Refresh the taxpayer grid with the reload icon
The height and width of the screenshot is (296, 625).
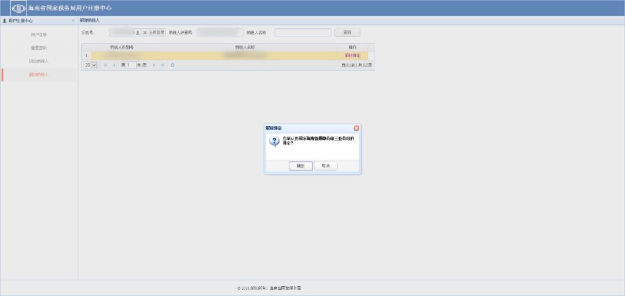click(172, 65)
